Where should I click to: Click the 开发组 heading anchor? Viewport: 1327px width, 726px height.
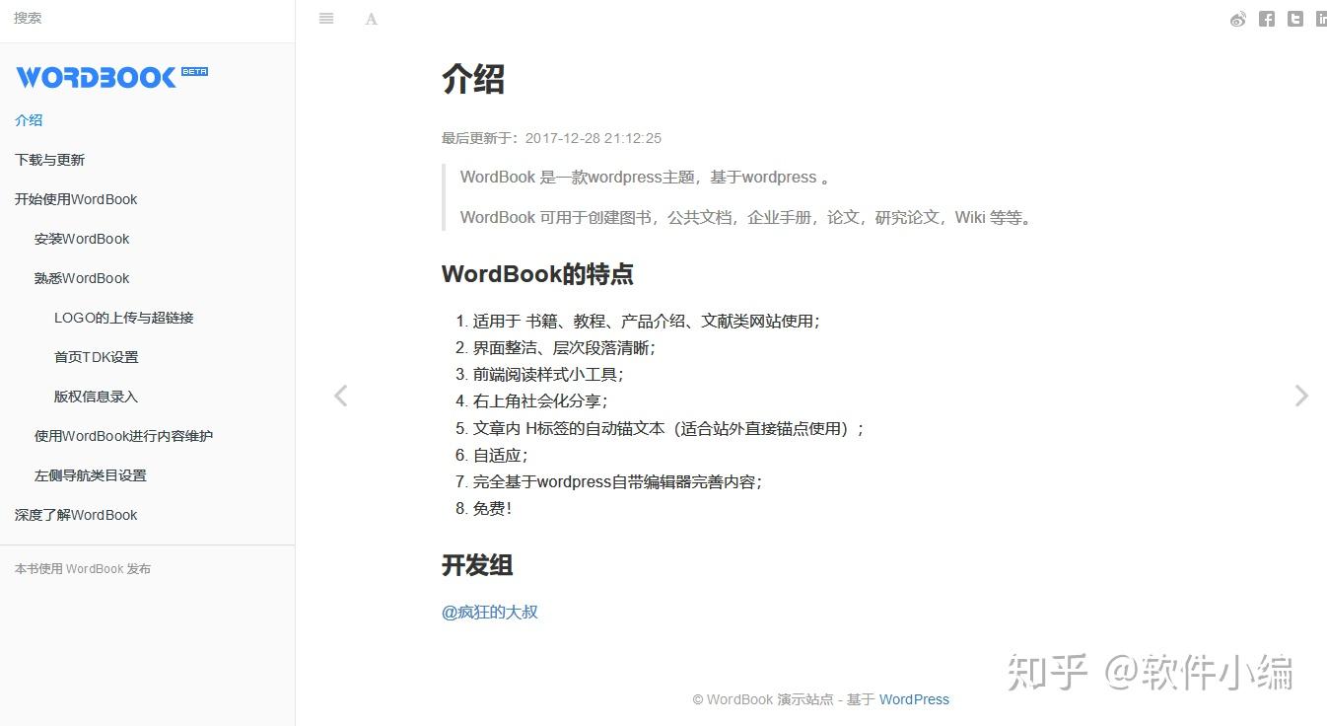[x=477, y=565]
